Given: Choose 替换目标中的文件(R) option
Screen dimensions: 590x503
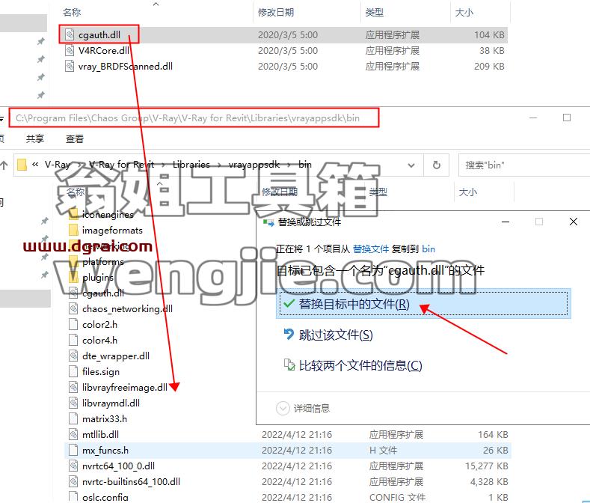Looking at the screenshot, I should (423, 304).
